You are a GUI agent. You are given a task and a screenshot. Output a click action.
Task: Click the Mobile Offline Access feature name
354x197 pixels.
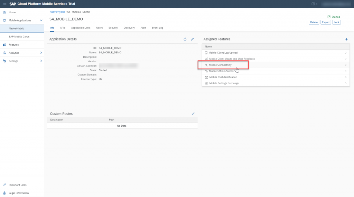[221, 71]
